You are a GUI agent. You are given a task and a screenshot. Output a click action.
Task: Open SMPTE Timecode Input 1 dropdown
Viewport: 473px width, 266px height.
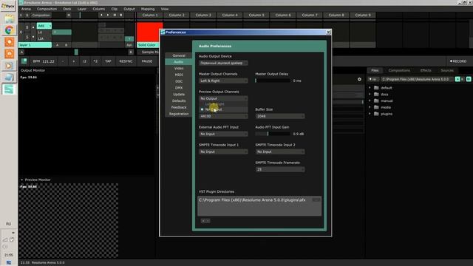coord(223,151)
